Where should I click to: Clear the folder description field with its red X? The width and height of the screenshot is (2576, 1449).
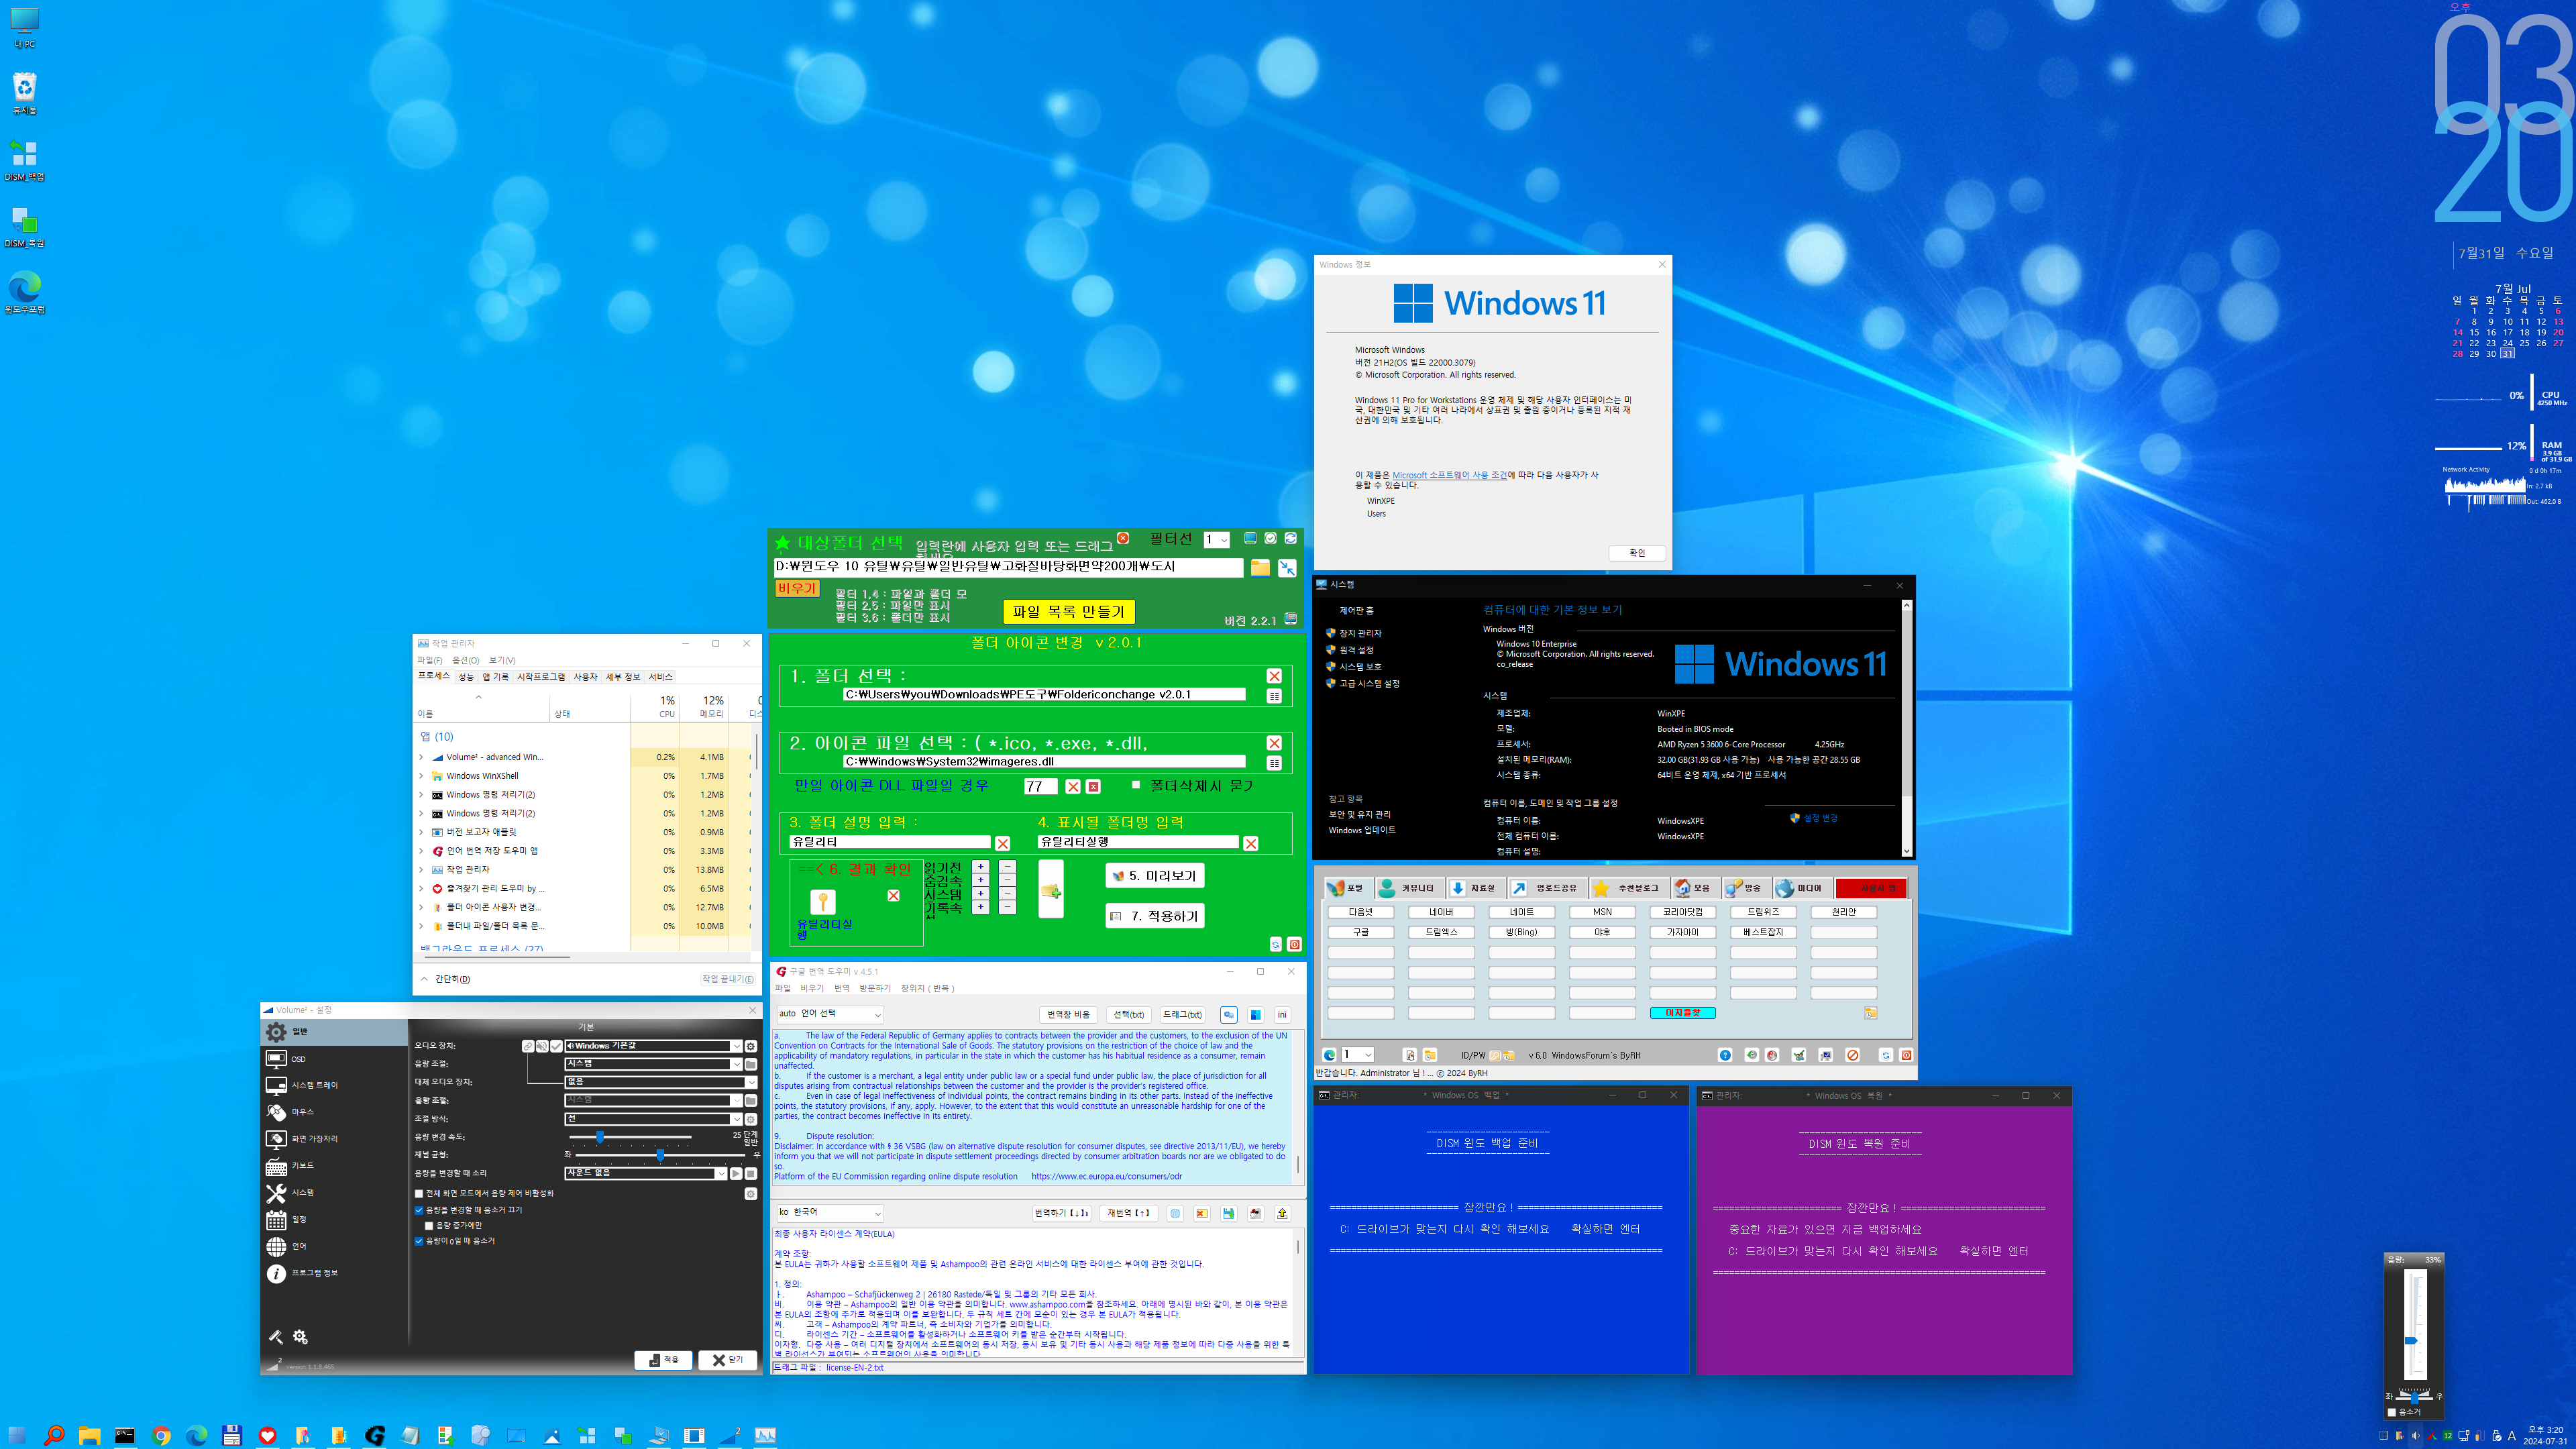tap(1003, 843)
